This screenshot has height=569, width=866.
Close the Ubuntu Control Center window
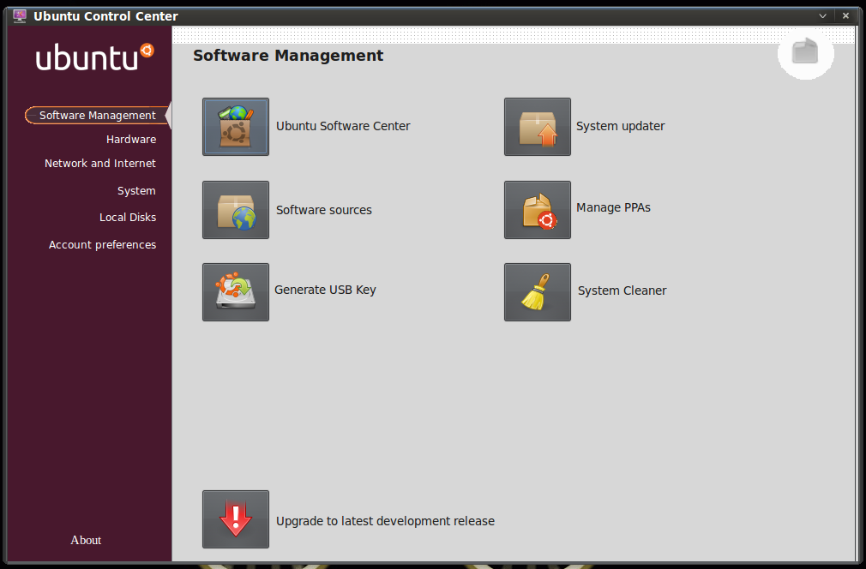click(x=845, y=16)
